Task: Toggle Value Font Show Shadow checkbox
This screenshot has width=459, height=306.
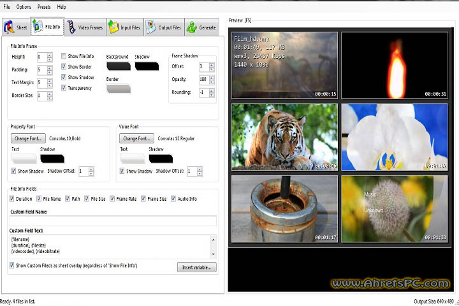Action: (x=122, y=171)
